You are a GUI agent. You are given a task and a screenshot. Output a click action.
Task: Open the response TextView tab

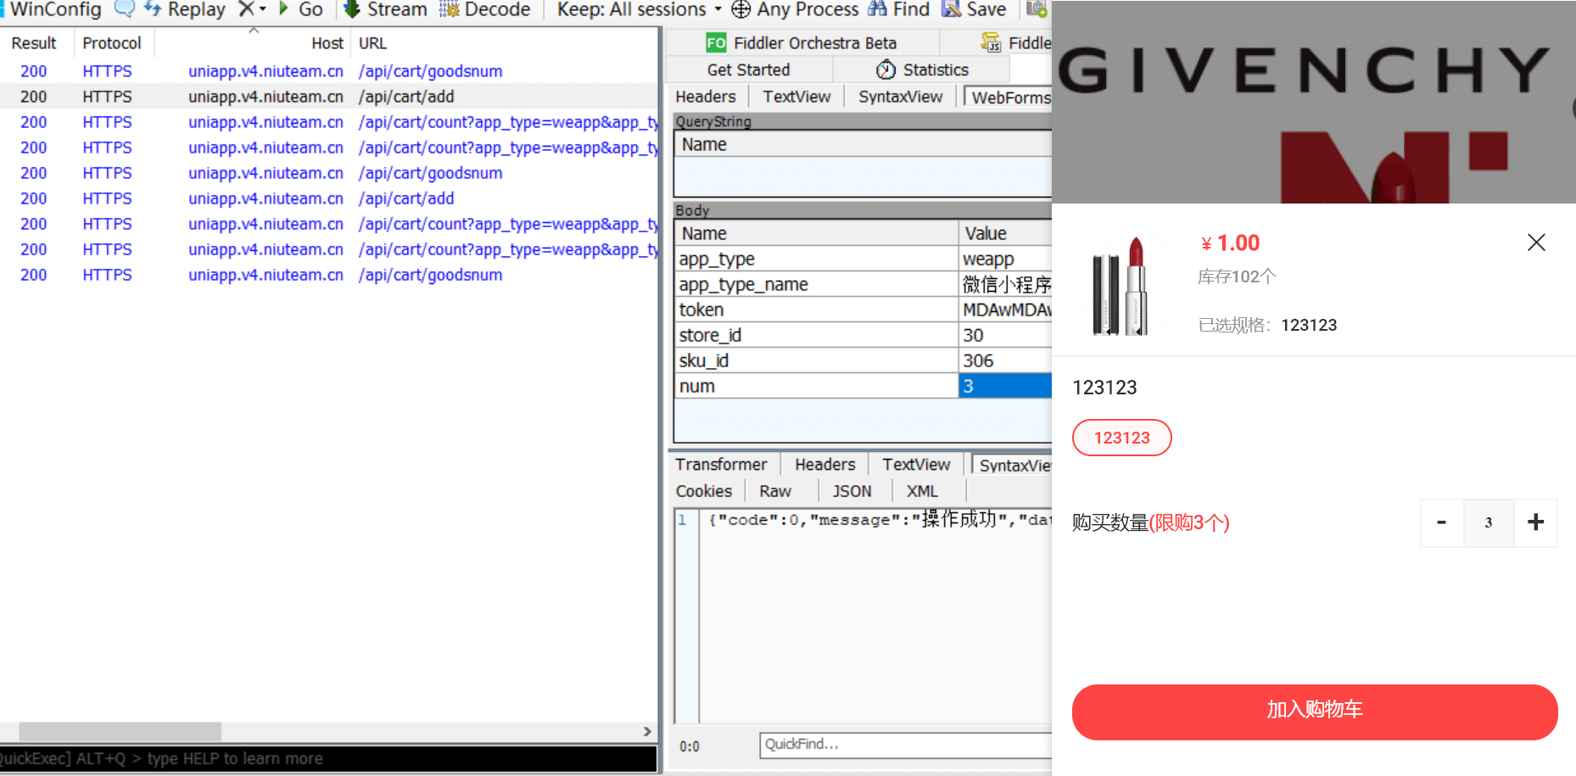coord(916,465)
